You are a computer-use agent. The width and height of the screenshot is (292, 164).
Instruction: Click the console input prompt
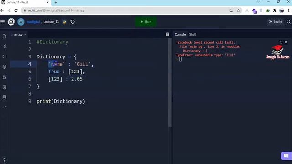tap(180, 59)
